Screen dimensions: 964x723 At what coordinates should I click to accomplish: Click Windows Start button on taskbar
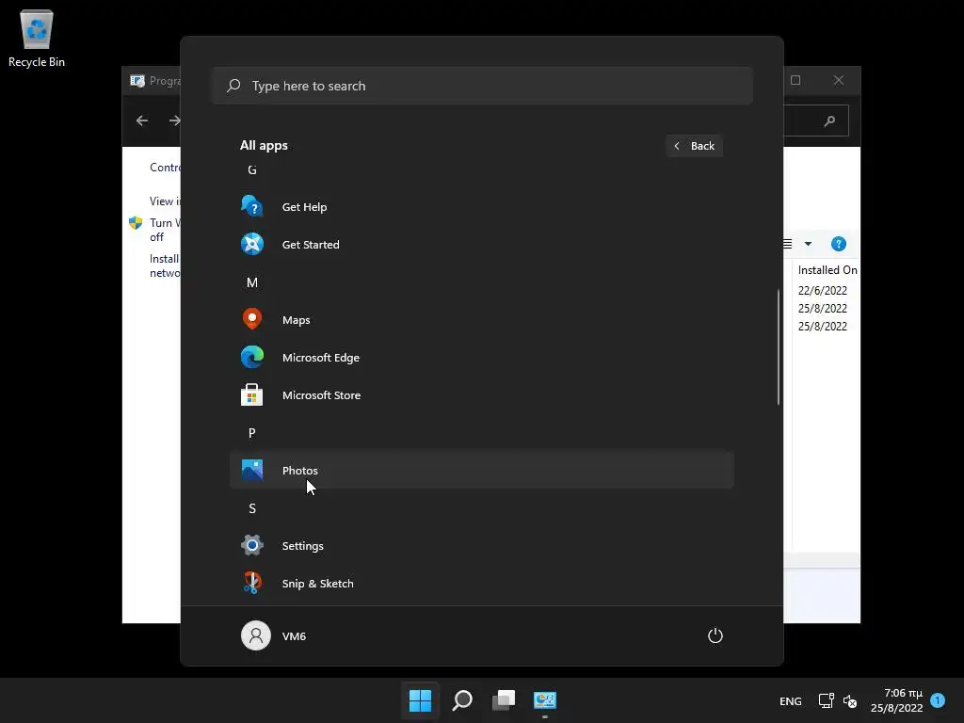421,700
